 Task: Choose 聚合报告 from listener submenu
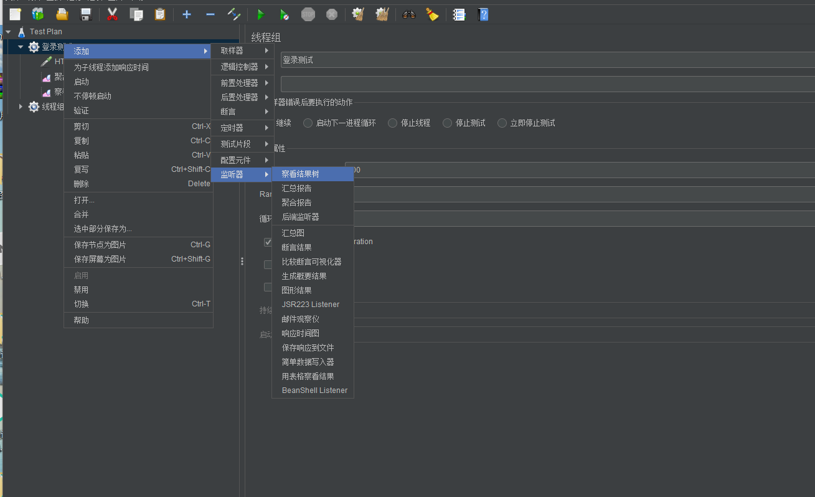(313, 202)
